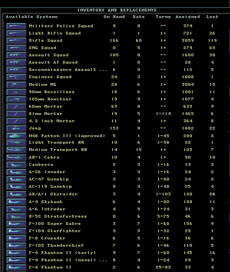
Task: Select the Medium Transport HH label
Action: pos(58,150)
